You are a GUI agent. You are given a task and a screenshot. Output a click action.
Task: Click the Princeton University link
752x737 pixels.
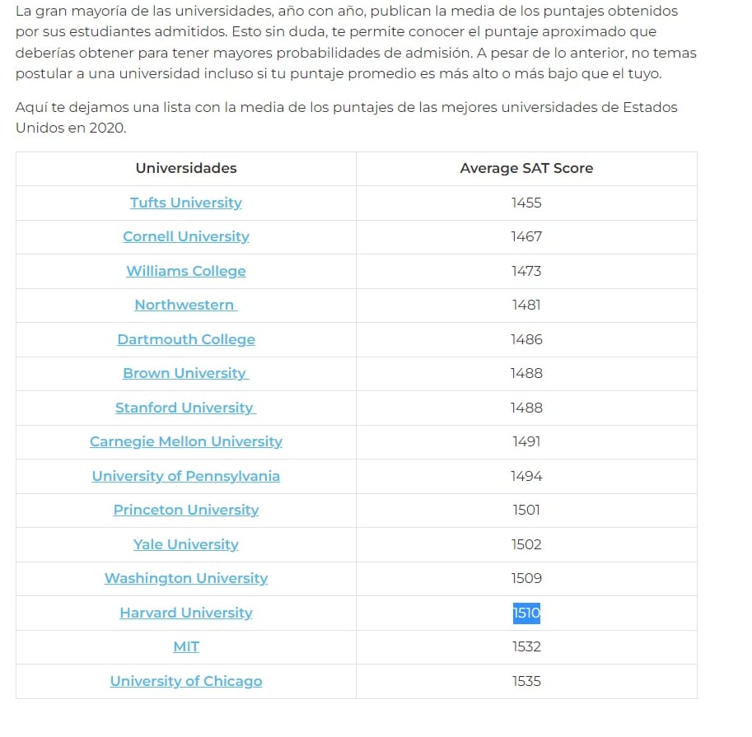point(186,510)
